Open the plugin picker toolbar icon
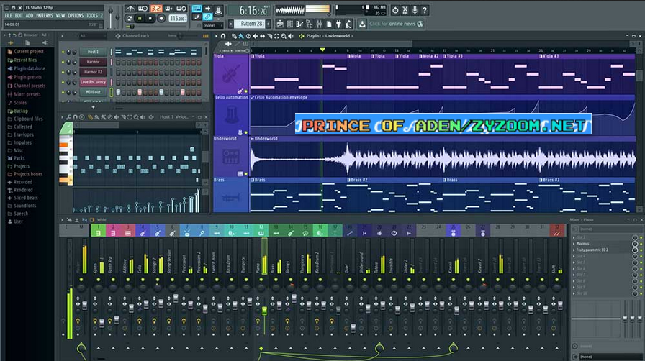The image size is (645, 361). (x=338, y=24)
